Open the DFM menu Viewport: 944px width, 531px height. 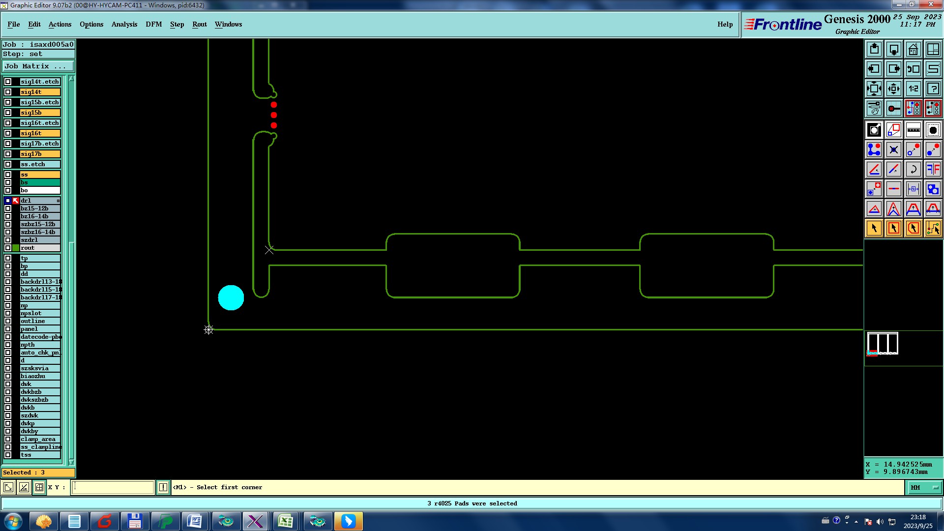(153, 25)
